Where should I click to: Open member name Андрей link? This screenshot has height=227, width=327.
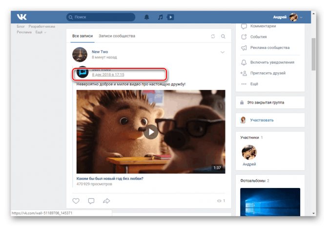249,164
